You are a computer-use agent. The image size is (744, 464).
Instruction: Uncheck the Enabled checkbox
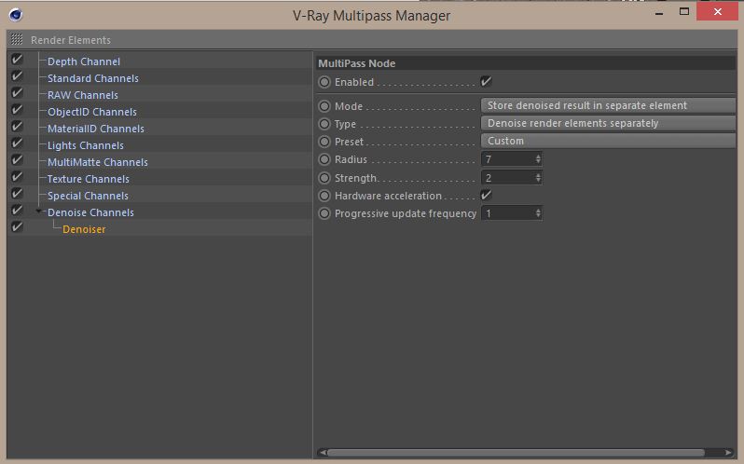(x=486, y=81)
